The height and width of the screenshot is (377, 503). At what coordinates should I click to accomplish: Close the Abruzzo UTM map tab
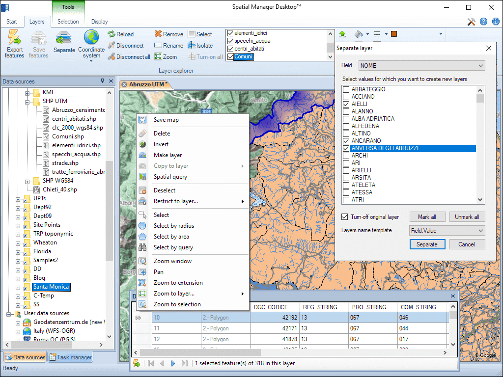point(124,84)
